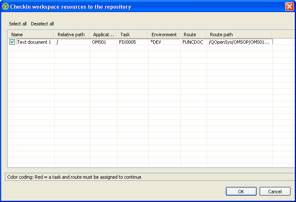
Task: Click the Deselect all link
Action: 42,24
